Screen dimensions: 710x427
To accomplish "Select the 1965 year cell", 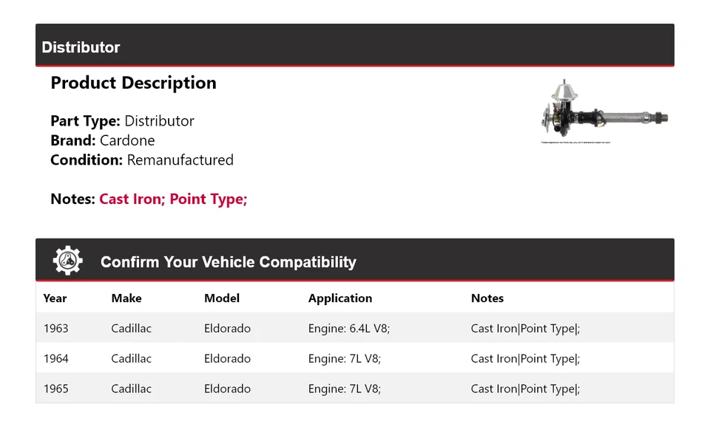I will pyautogui.click(x=55, y=389).
